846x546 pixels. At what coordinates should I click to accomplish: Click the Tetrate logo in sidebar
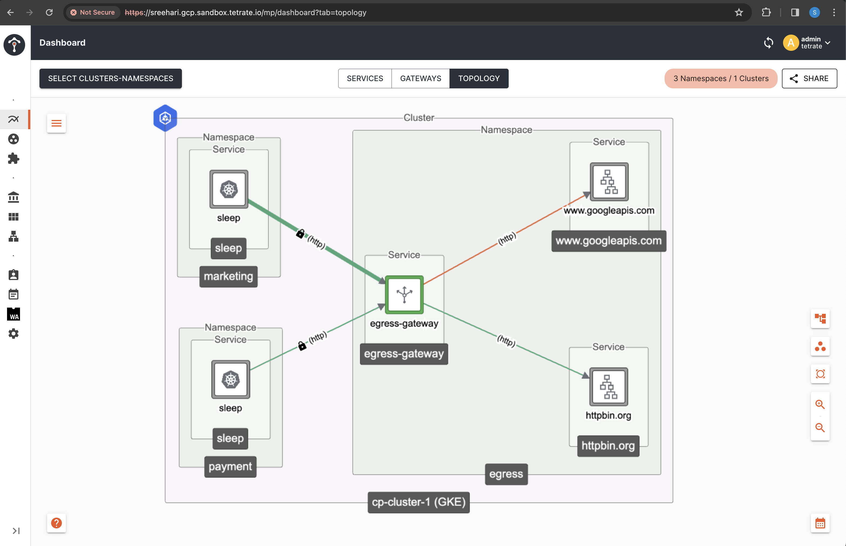(14, 45)
